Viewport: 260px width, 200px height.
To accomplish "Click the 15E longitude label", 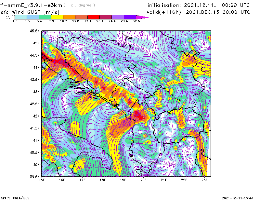I will point(42,180).
